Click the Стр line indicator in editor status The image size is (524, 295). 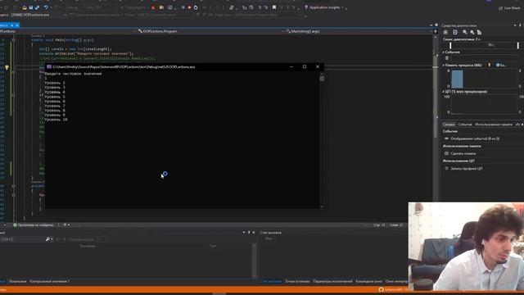(379, 225)
